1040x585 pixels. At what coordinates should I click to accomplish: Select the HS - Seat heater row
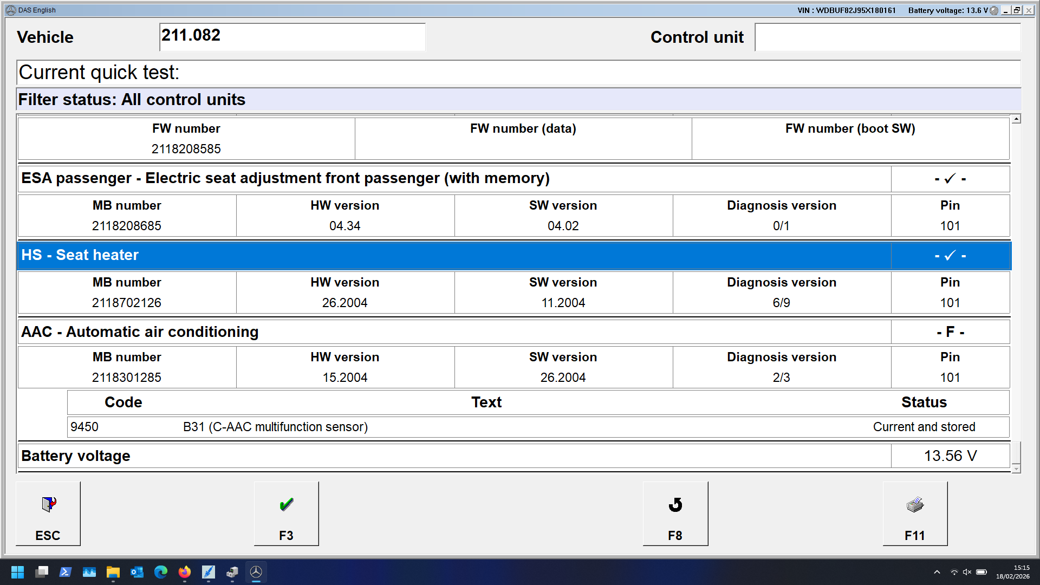[455, 255]
